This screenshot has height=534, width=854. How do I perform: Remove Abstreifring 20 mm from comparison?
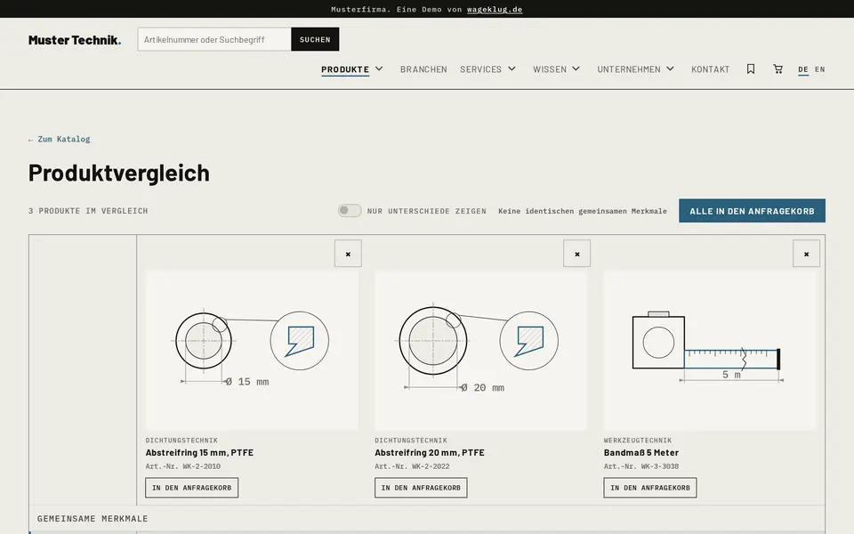coord(576,254)
